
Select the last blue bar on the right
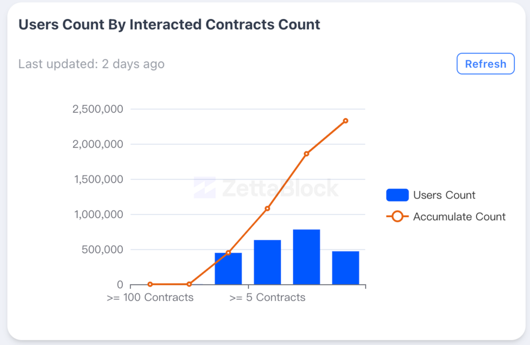pyautogui.click(x=345, y=268)
